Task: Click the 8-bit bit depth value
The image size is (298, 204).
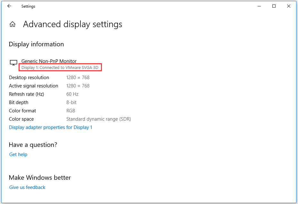Action: click(71, 102)
